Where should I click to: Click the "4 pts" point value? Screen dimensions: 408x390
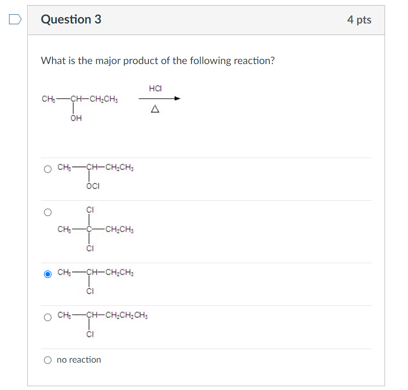[359, 20]
